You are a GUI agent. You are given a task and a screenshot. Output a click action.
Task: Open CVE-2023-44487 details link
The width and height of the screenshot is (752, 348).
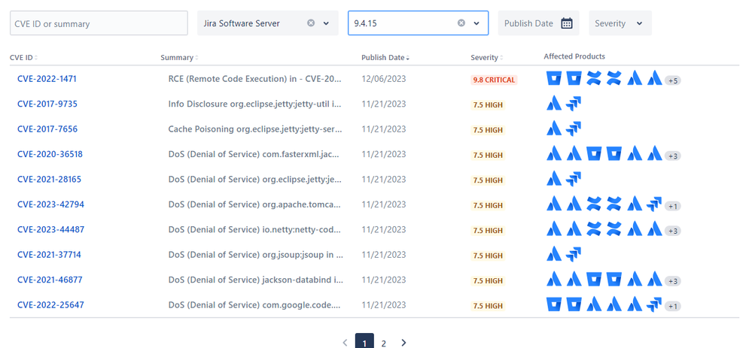point(51,229)
